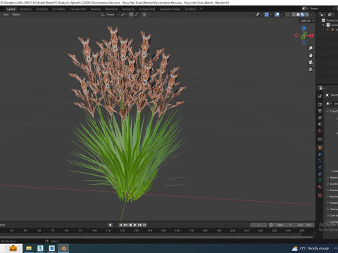Open the Modifiers wrench tab
The height and width of the screenshot is (253, 338).
tap(320, 154)
